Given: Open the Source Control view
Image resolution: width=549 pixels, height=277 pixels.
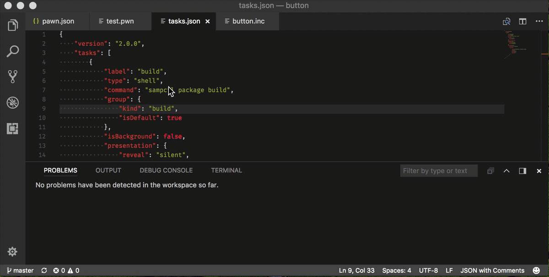Looking at the screenshot, I should point(13,77).
